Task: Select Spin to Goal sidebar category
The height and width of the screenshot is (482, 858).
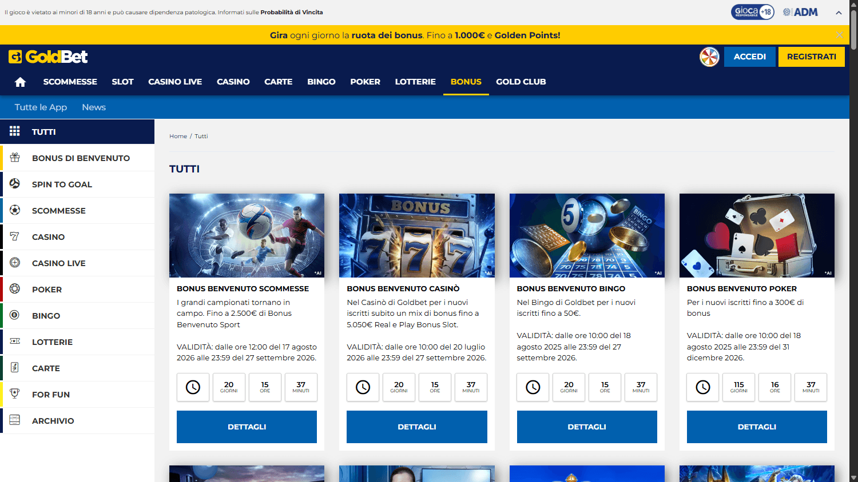Action: click(x=77, y=184)
